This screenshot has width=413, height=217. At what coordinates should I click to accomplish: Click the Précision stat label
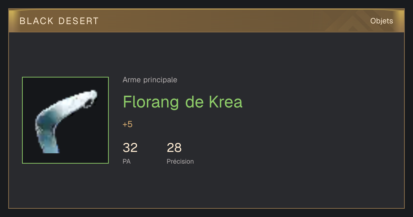point(180,161)
